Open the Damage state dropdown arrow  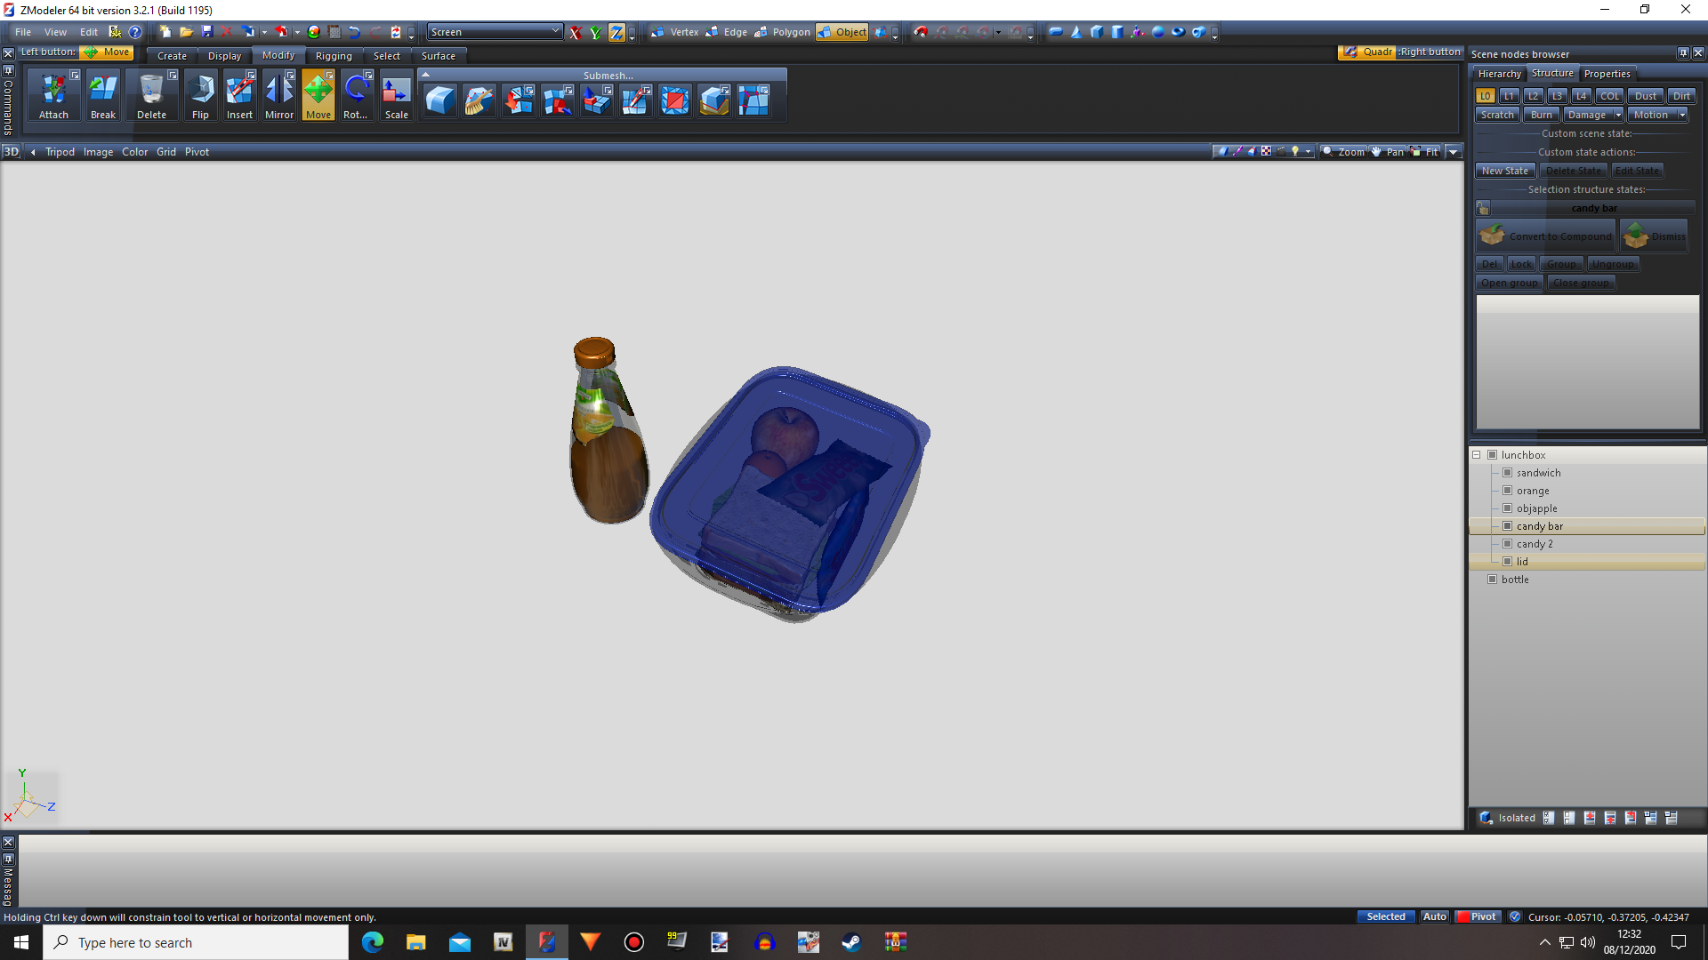[x=1618, y=116]
